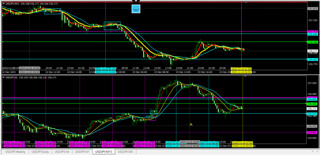Click the blue smiley icon on the M15 chart
Viewport: 320px width, 155px height.
pos(136,9)
